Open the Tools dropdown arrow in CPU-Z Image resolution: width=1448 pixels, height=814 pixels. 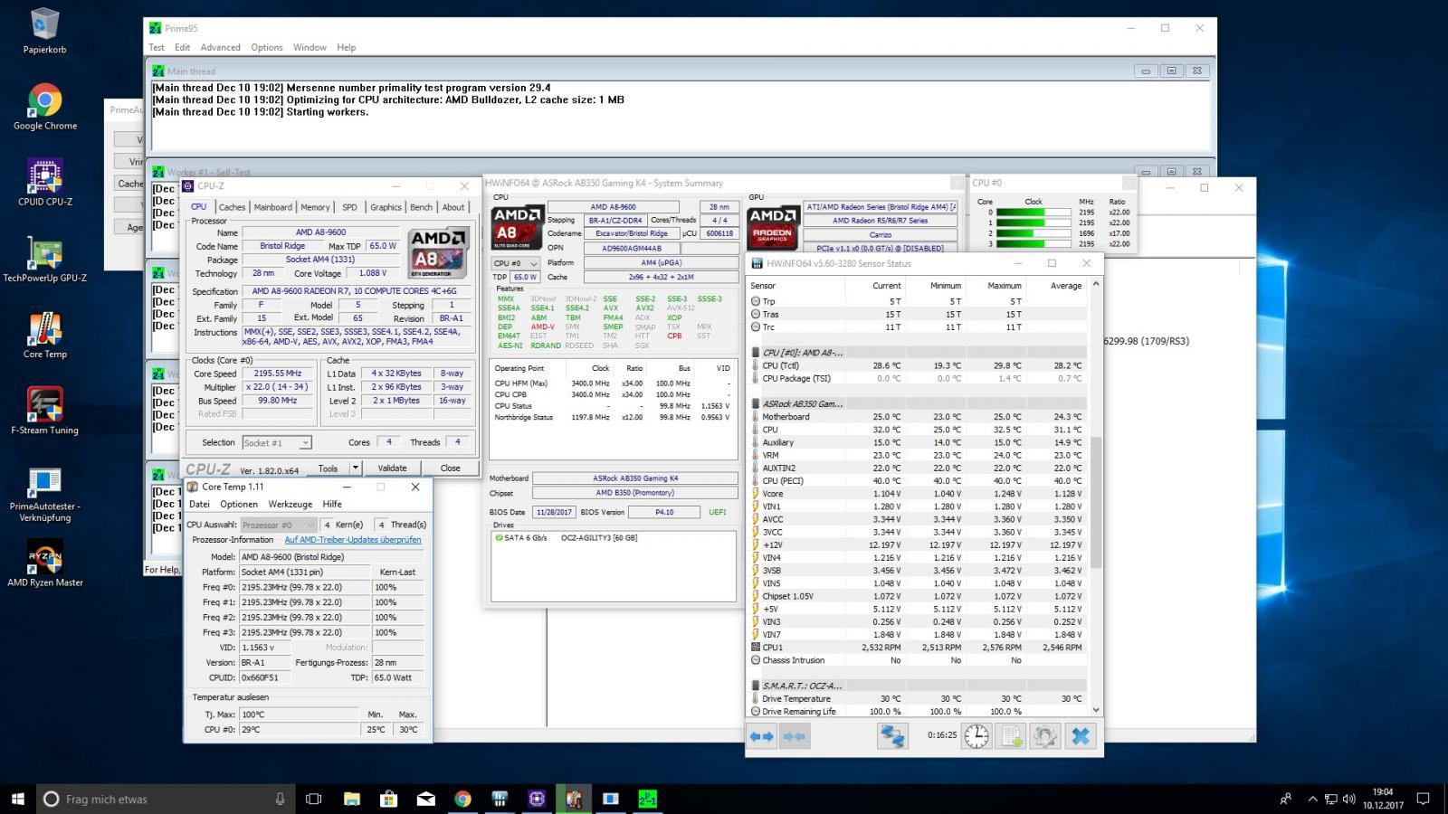click(356, 468)
